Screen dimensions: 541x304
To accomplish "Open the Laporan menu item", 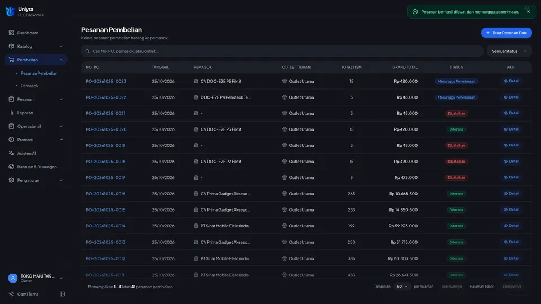I will [36, 113].
